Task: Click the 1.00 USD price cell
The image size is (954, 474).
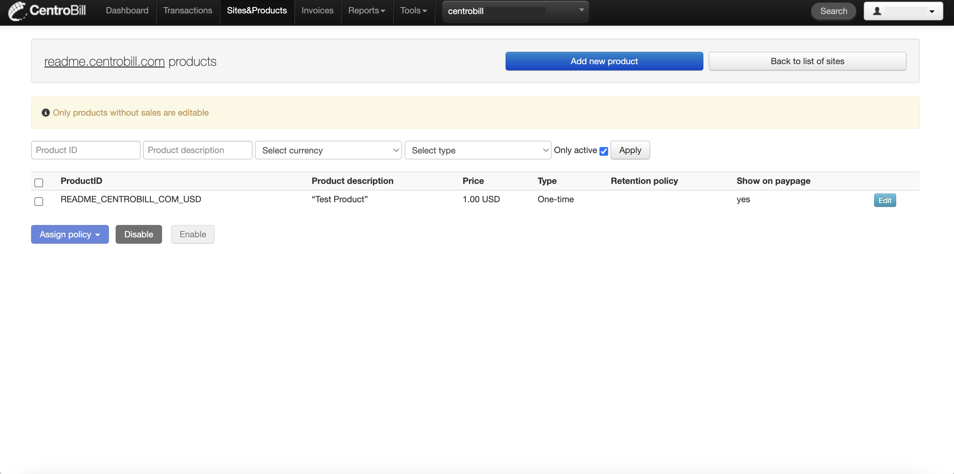Action: click(481, 199)
